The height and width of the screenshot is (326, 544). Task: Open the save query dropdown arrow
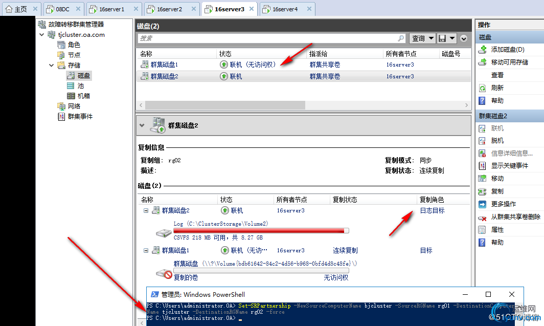[452, 38]
